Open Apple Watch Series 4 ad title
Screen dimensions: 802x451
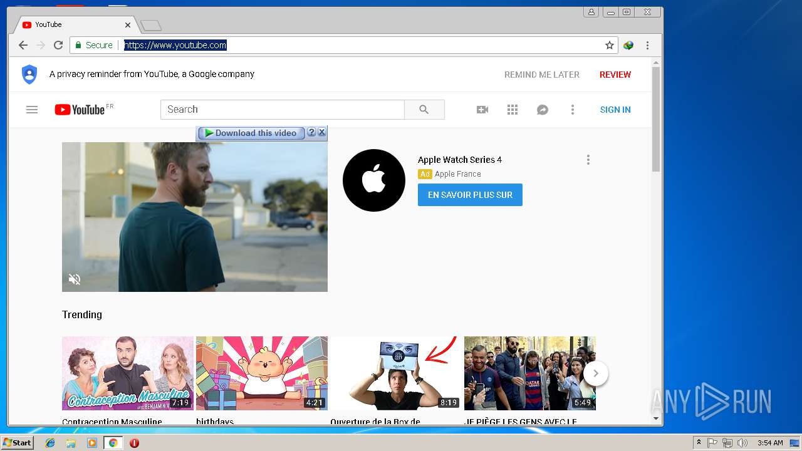tap(460, 160)
